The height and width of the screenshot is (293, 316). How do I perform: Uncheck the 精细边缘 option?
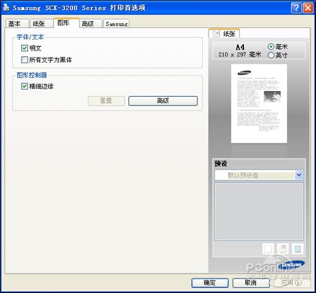25,86
